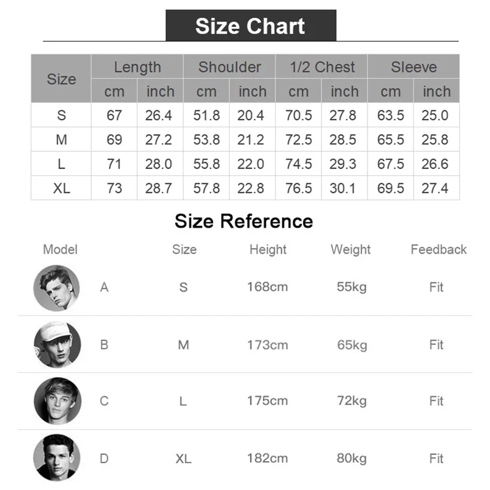Select the Shoulder column header

click(229, 67)
